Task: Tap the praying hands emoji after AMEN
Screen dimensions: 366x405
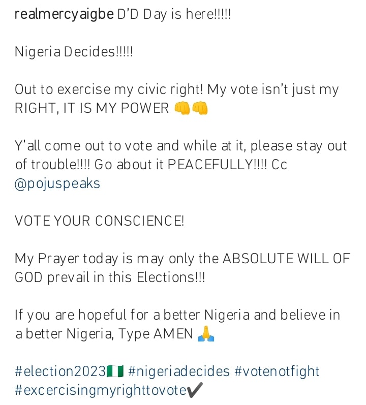Action: (206, 334)
